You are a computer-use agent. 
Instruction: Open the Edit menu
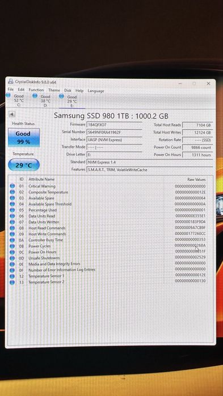21,90
